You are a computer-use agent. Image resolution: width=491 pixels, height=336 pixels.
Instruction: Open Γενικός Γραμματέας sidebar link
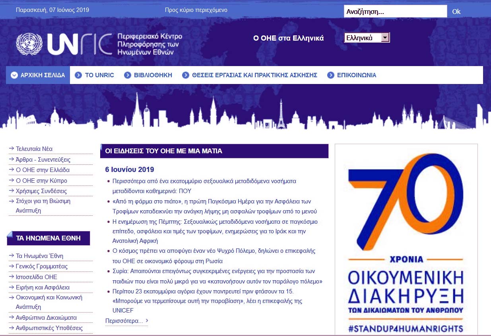tap(42, 266)
